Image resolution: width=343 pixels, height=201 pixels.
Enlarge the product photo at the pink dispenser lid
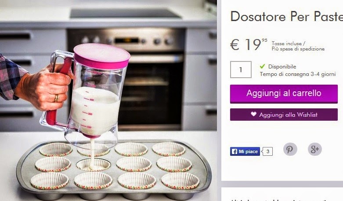[102, 55]
